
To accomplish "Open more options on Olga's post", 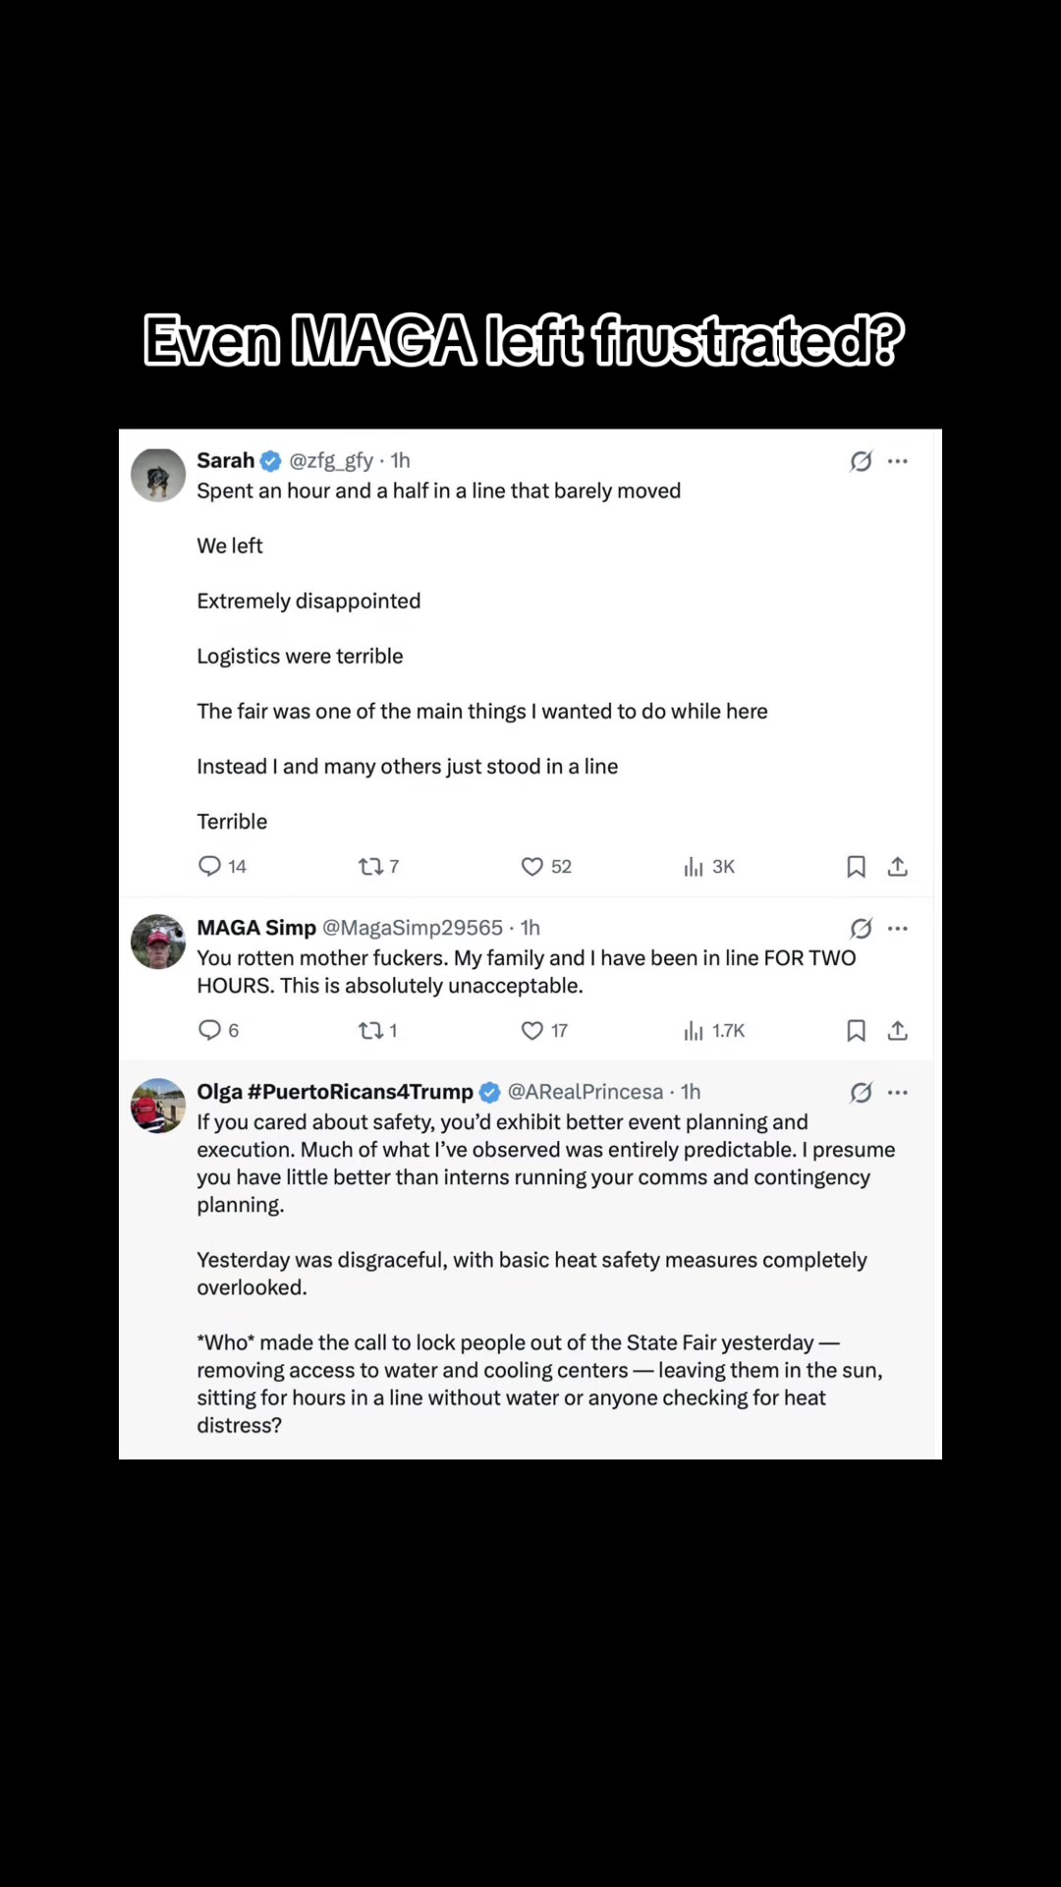I will (x=898, y=1092).
